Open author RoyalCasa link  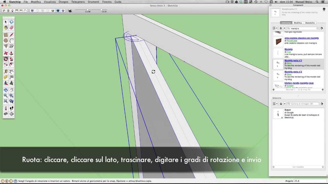click(292, 41)
